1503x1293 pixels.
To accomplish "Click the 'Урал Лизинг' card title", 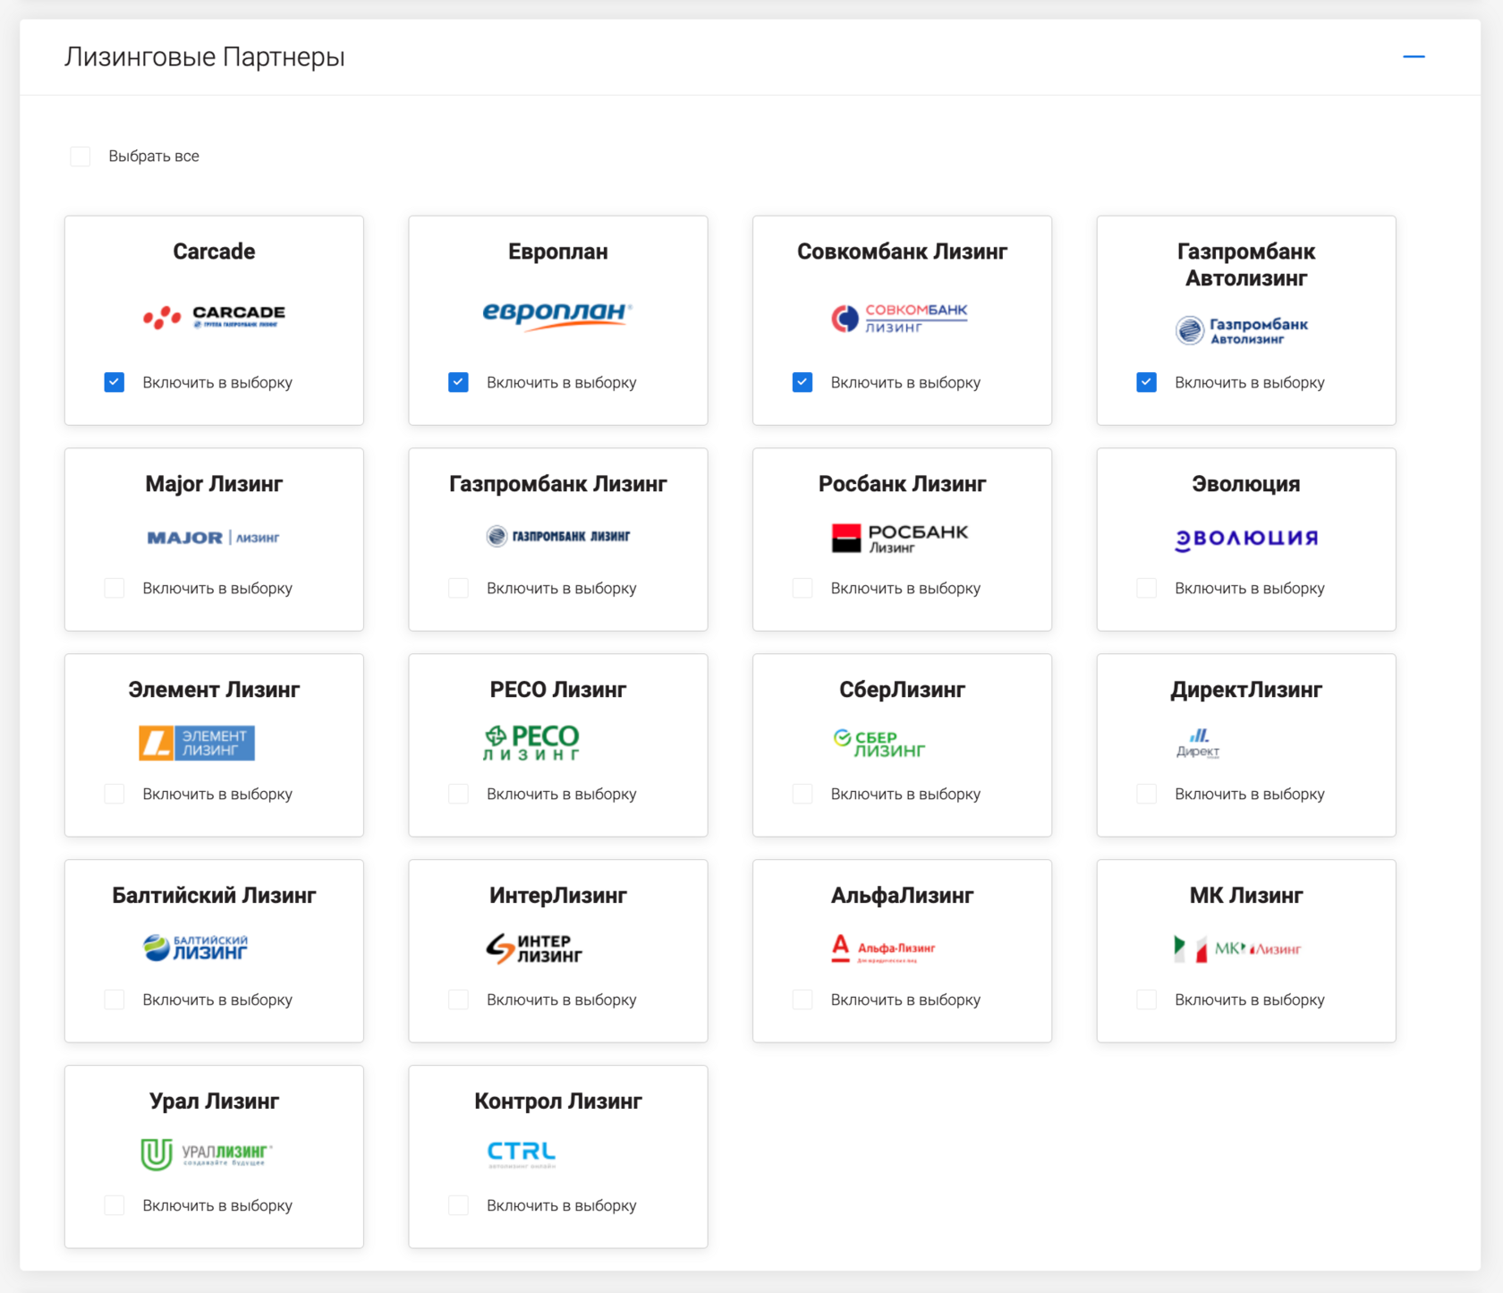I will (x=214, y=1102).
